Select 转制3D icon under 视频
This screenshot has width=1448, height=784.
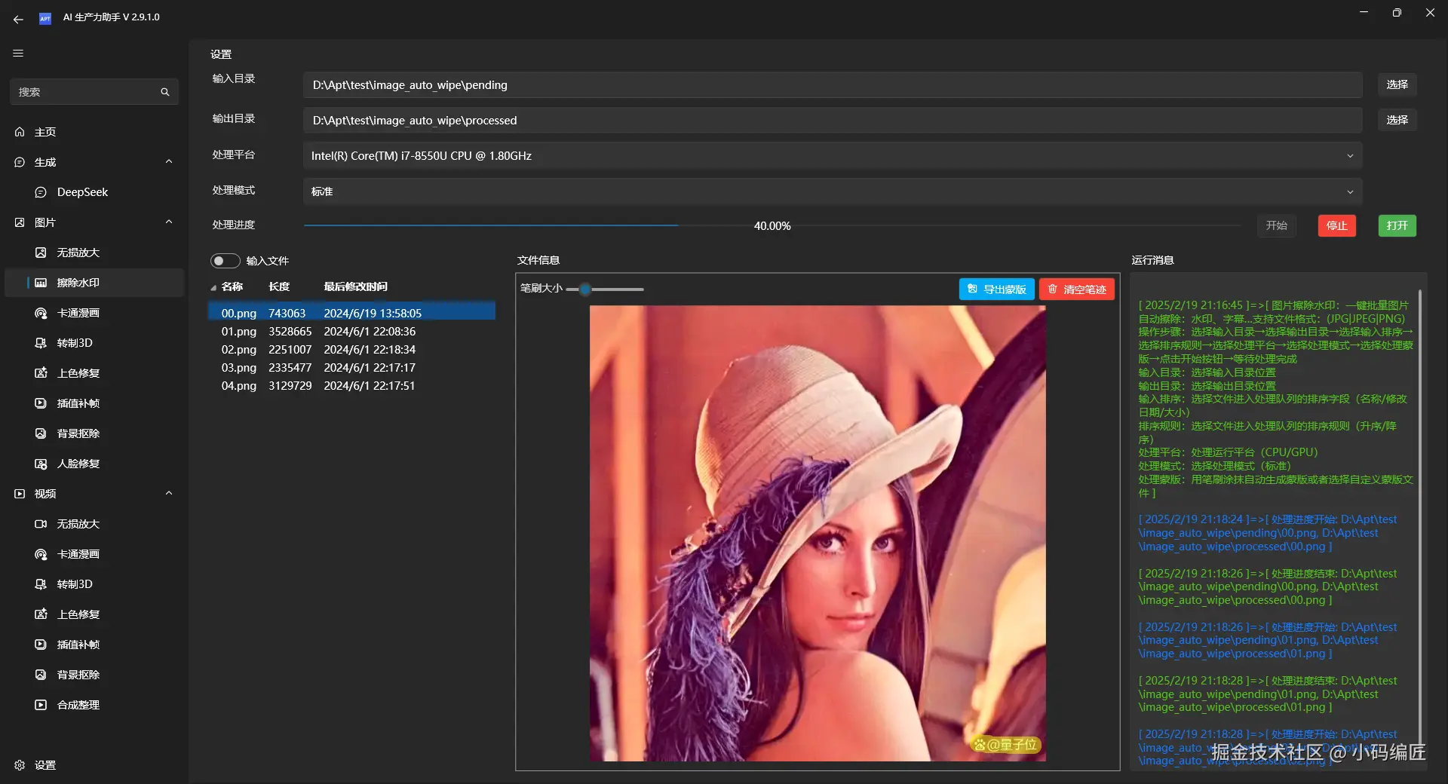click(41, 584)
